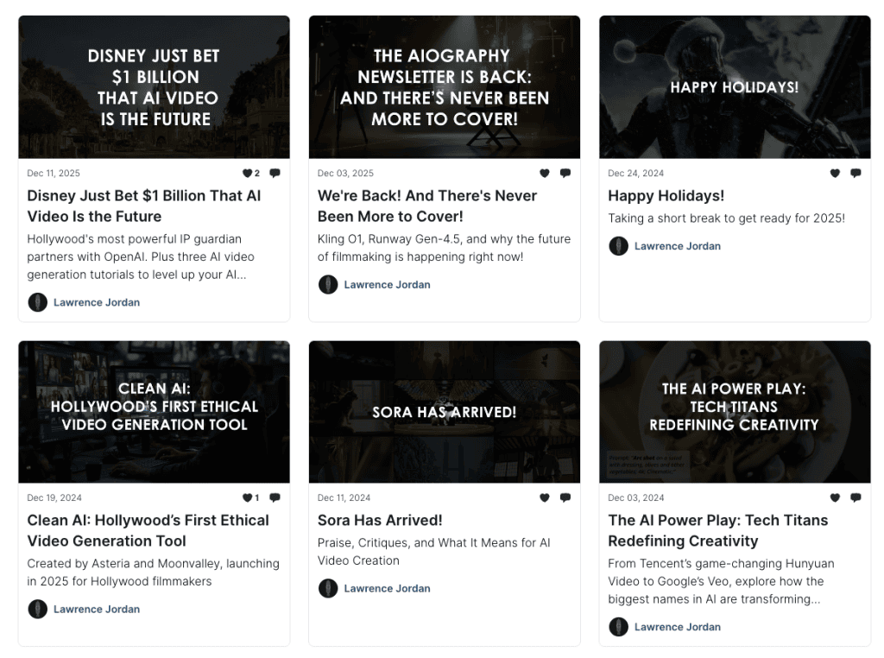Open comments on We're Back post
884x658 pixels.
(565, 174)
